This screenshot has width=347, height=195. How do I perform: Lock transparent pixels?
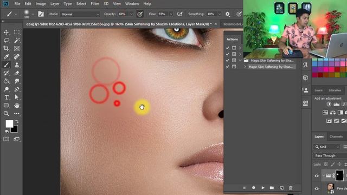tap(325, 164)
